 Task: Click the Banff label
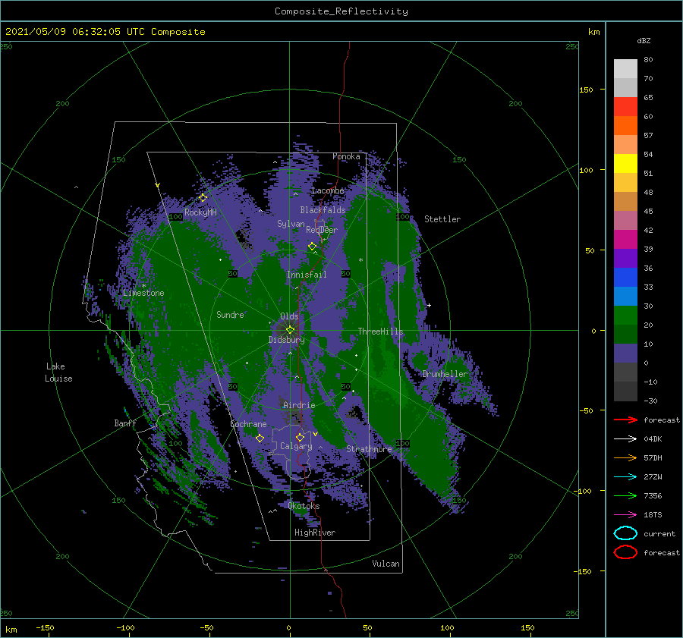pyautogui.click(x=125, y=423)
